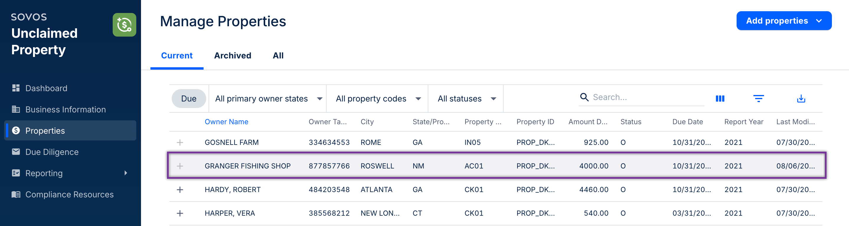
Task: Switch to the Archived tab
Action: pyautogui.click(x=232, y=55)
